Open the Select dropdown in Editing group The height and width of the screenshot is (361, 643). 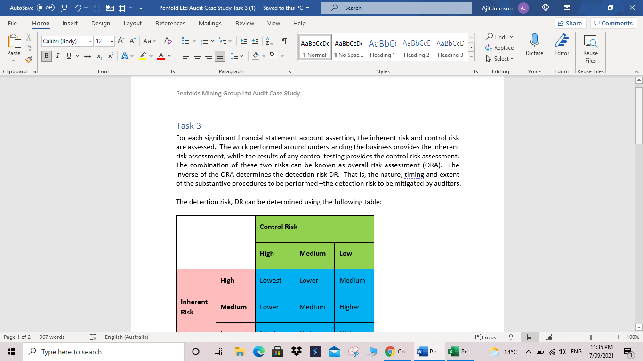coord(499,58)
